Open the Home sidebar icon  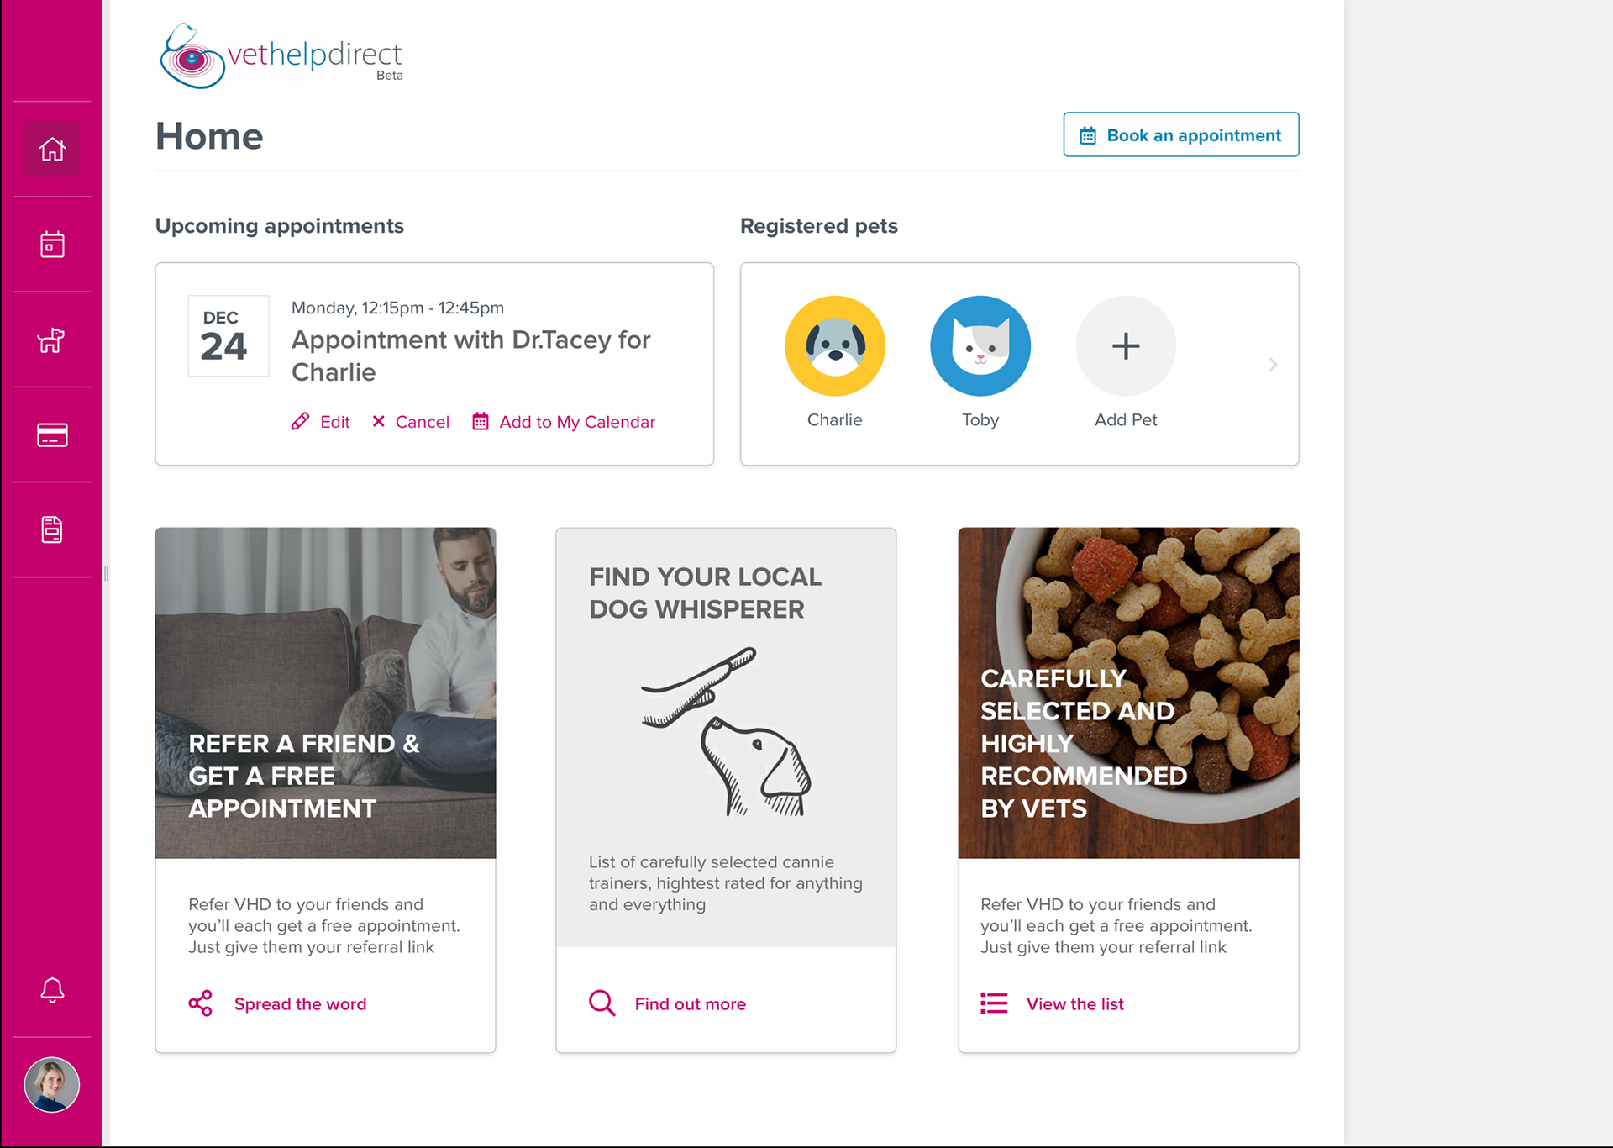[52, 150]
